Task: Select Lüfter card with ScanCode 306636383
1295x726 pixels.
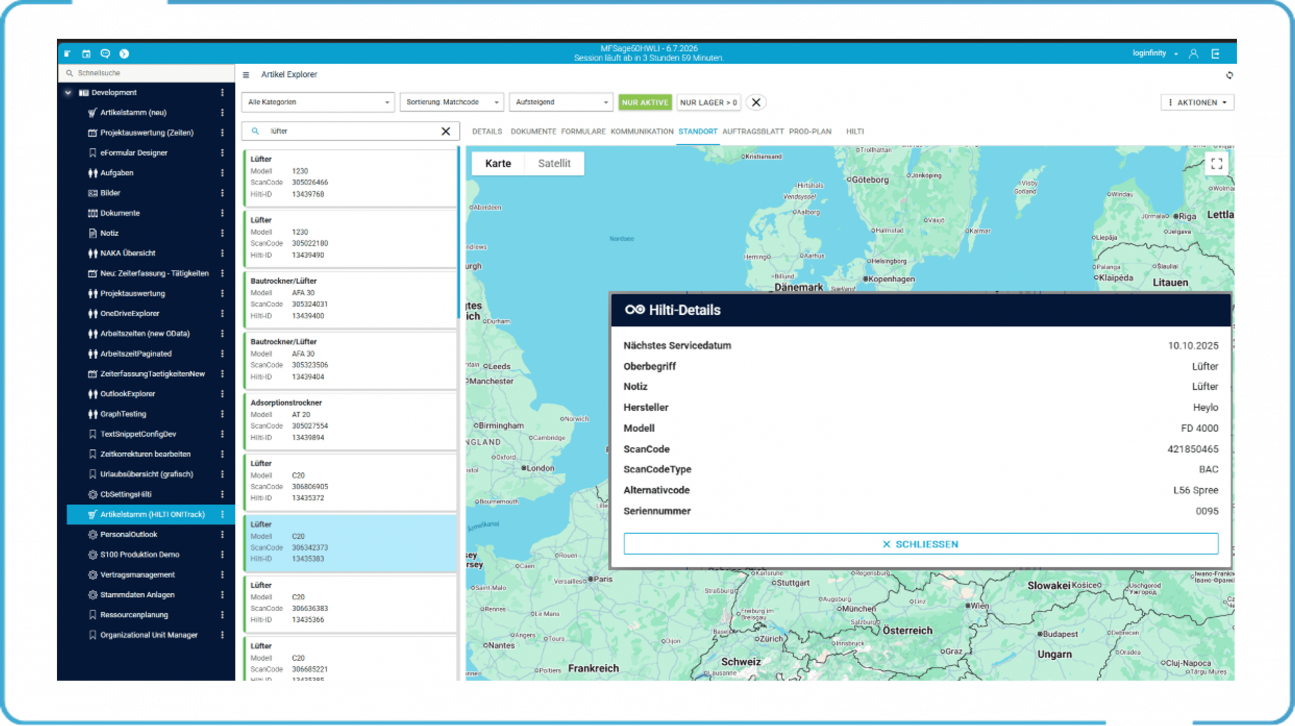Action: point(350,604)
